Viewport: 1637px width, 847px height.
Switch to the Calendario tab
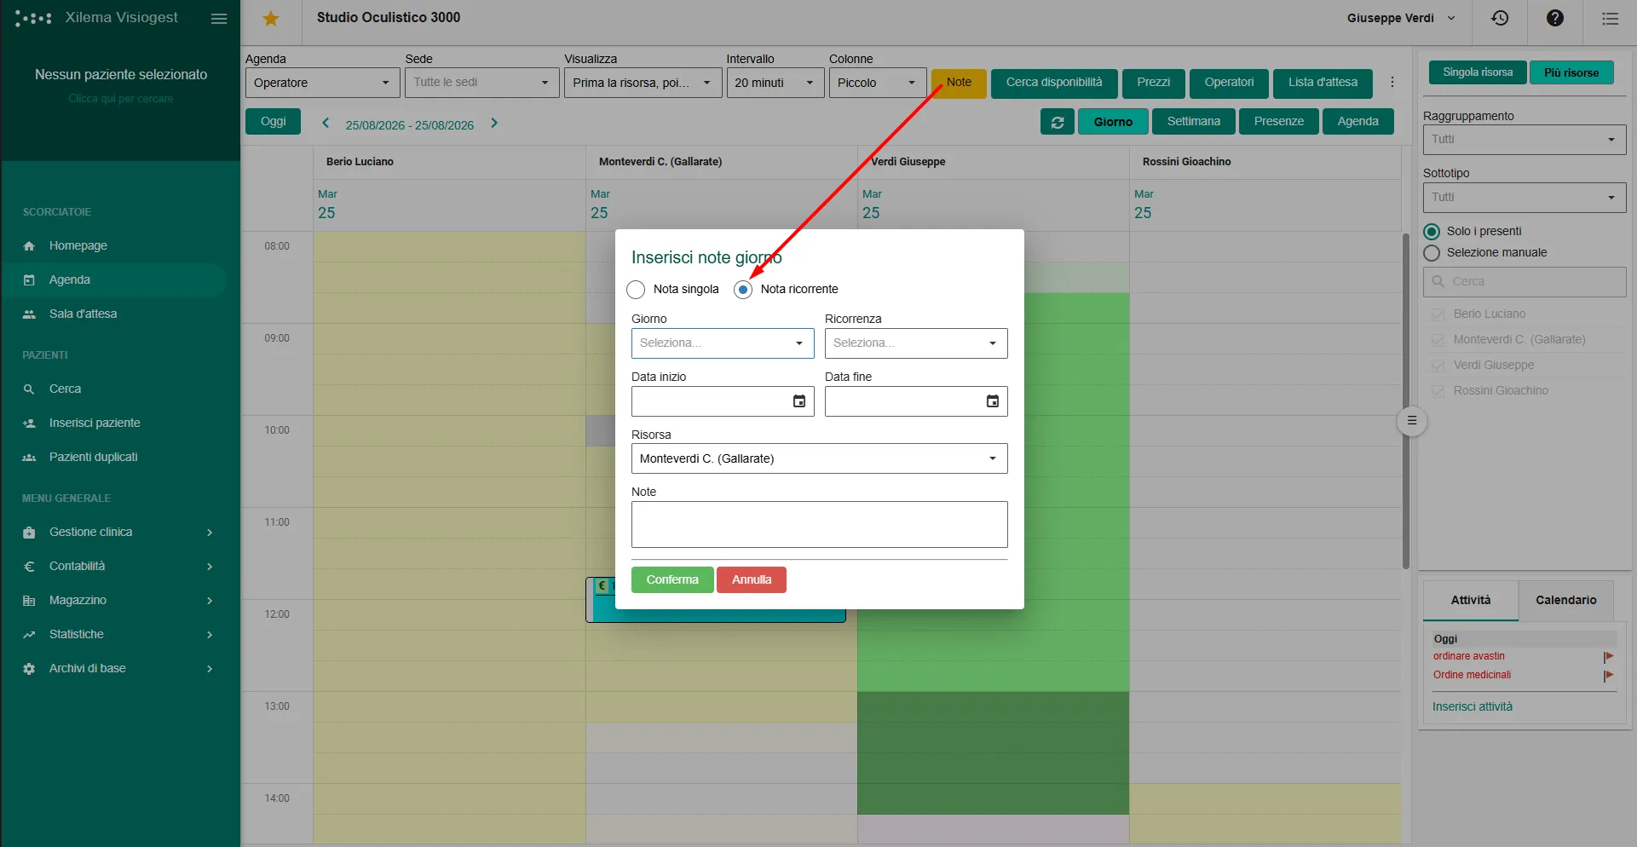pos(1565,600)
